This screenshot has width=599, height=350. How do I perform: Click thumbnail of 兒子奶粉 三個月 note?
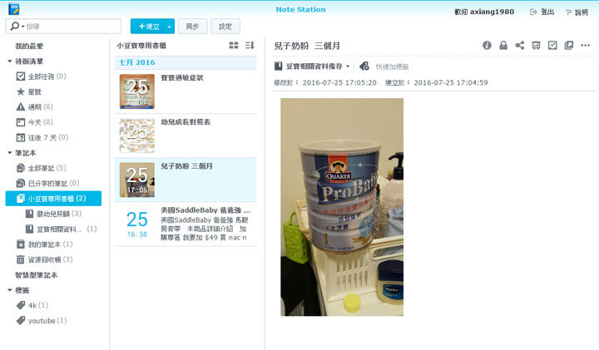tap(137, 180)
